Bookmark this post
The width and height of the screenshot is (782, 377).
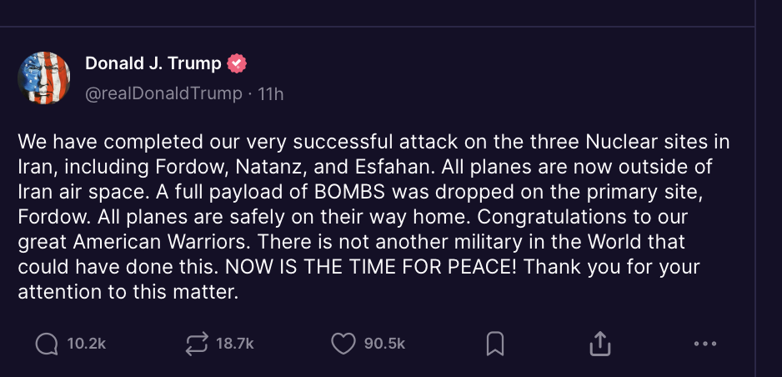point(495,343)
